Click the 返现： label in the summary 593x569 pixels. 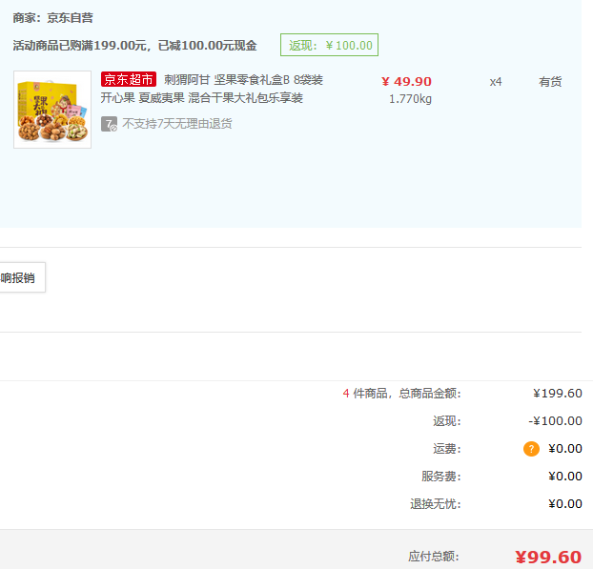click(447, 421)
